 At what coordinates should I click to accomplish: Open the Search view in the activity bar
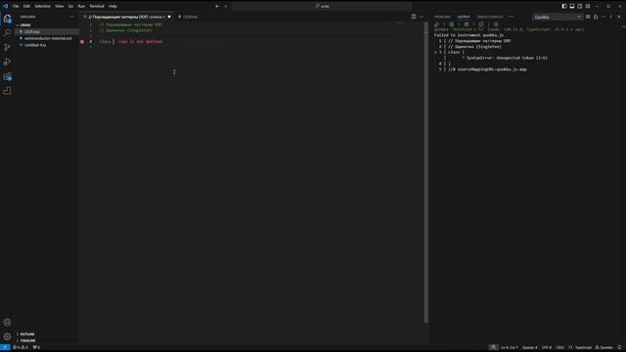(x=7, y=32)
